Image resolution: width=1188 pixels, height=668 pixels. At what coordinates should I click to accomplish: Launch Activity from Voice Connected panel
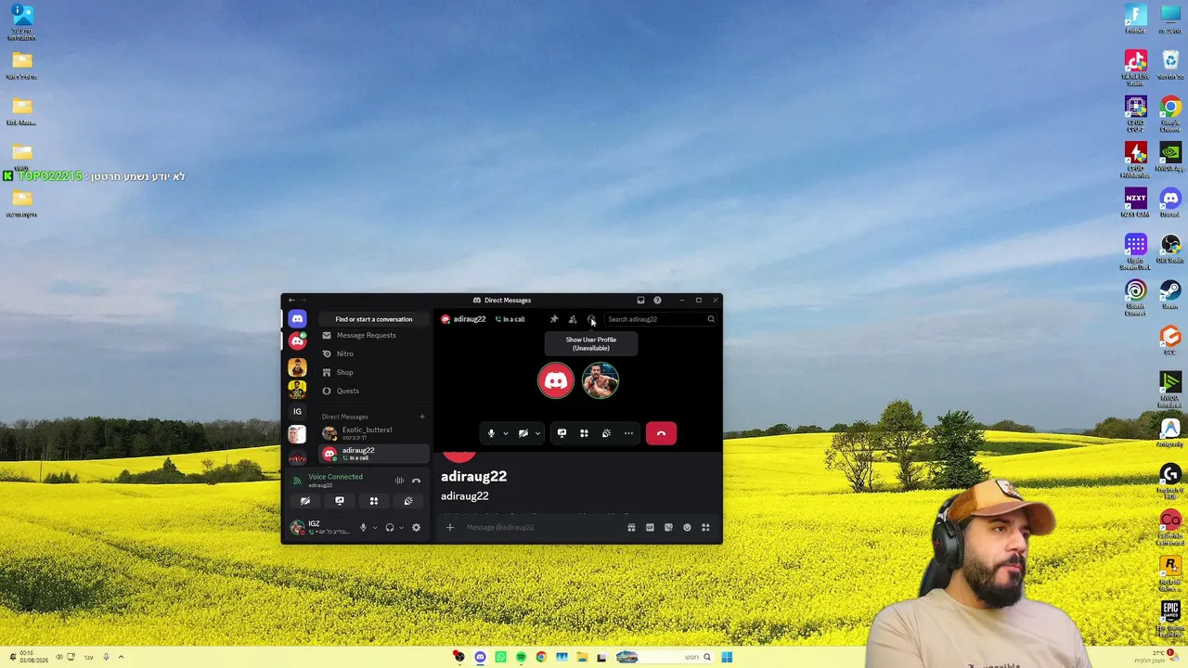[374, 501]
